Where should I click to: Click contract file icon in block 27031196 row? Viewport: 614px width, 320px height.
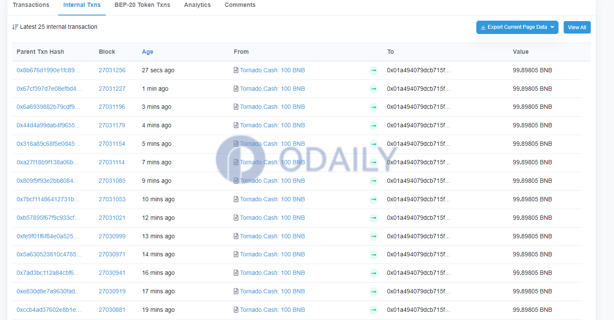tap(236, 107)
